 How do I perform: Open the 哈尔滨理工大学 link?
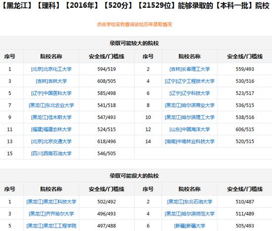(x=189, y=117)
